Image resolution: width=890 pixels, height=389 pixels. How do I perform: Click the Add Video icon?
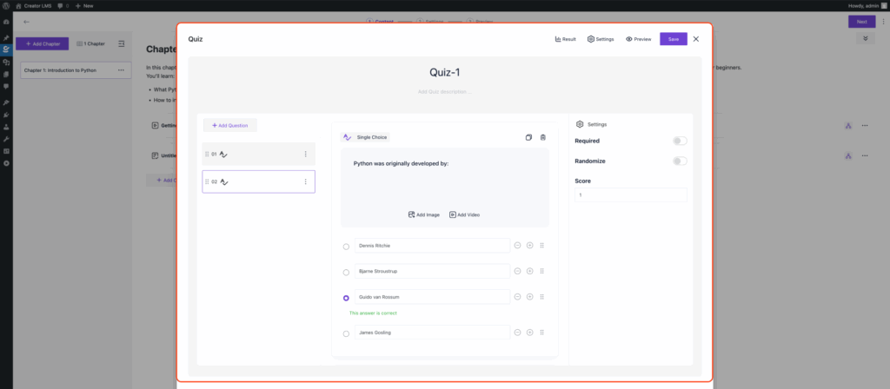(453, 214)
